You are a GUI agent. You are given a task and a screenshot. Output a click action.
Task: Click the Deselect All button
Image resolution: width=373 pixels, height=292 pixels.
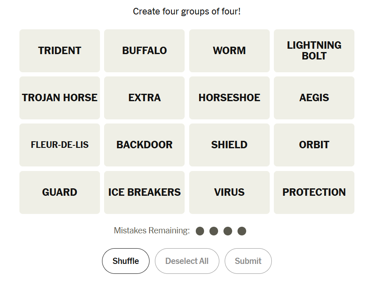pyautogui.click(x=187, y=261)
